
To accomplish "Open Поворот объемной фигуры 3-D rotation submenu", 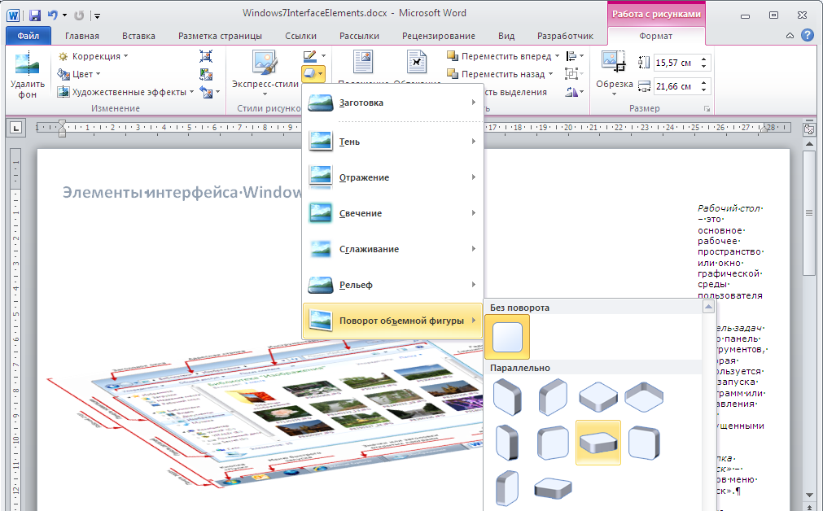I will point(392,321).
